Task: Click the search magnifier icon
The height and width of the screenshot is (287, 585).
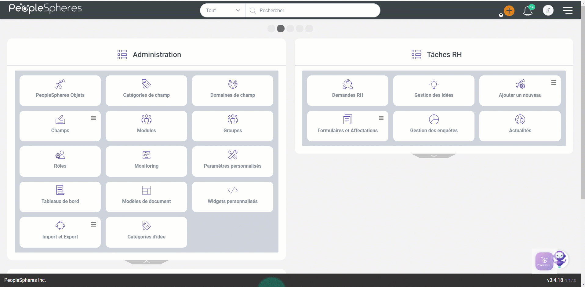Action: [253, 10]
